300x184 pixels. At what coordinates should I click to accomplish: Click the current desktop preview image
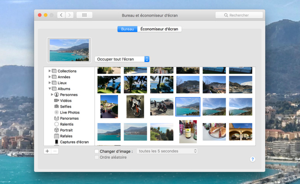click(69, 50)
